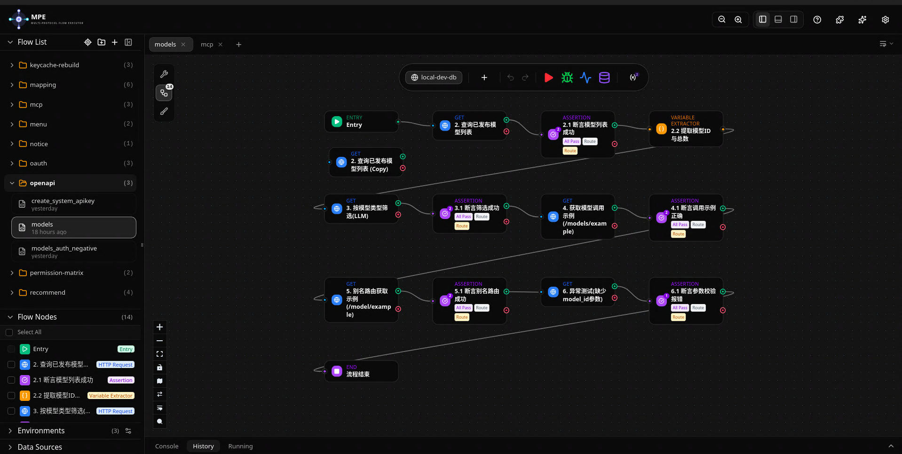This screenshot has width=902, height=454.
Task: Open the Running tab
Action: click(240, 446)
